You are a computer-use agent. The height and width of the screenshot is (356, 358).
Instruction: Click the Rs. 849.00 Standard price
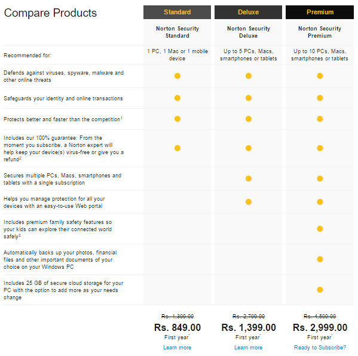pos(178,327)
